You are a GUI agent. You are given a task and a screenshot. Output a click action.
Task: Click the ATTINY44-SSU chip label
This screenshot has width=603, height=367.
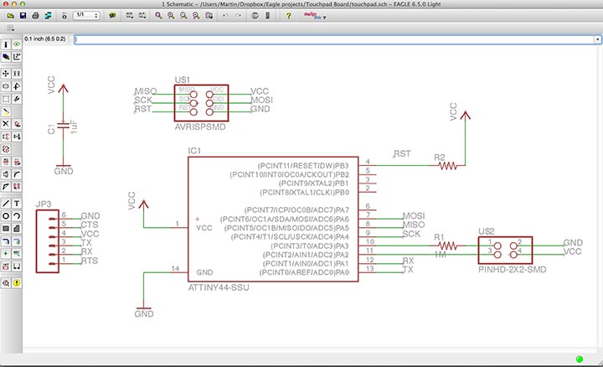[x=219, y=287]
